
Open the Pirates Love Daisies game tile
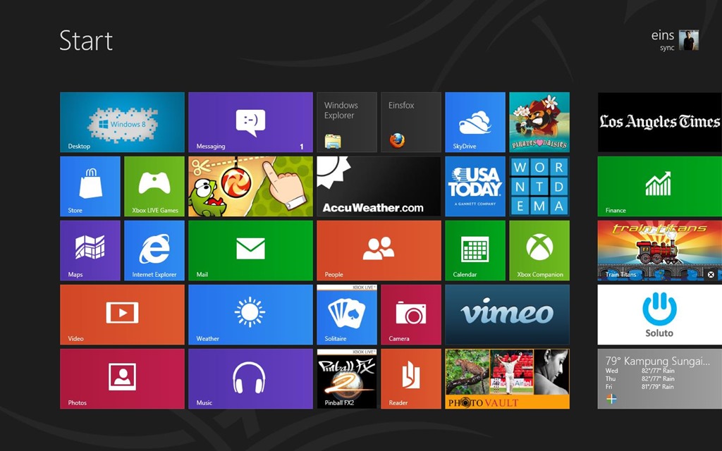click(x=539, y=122)
